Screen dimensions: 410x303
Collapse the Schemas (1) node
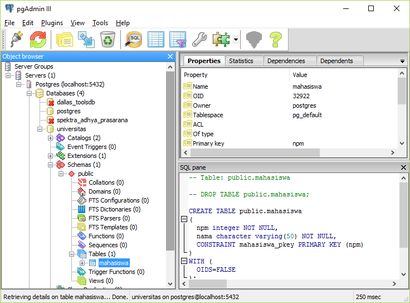point(51,165)
